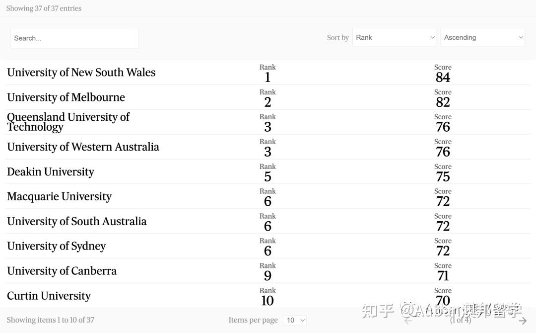Image resolution: width=536 pixels, height=333 pixels.
Task: Expand the Items per page selector
Action: tap(295, 321)
